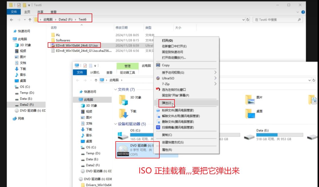
Task: Open the Pic folder
Action: pyautogui.click(x=58, y=35)
